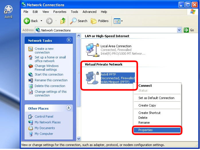Viewport: 200px width, 150px height.
Task: Choose Rename from the context menu
Action: pos(157,123)
